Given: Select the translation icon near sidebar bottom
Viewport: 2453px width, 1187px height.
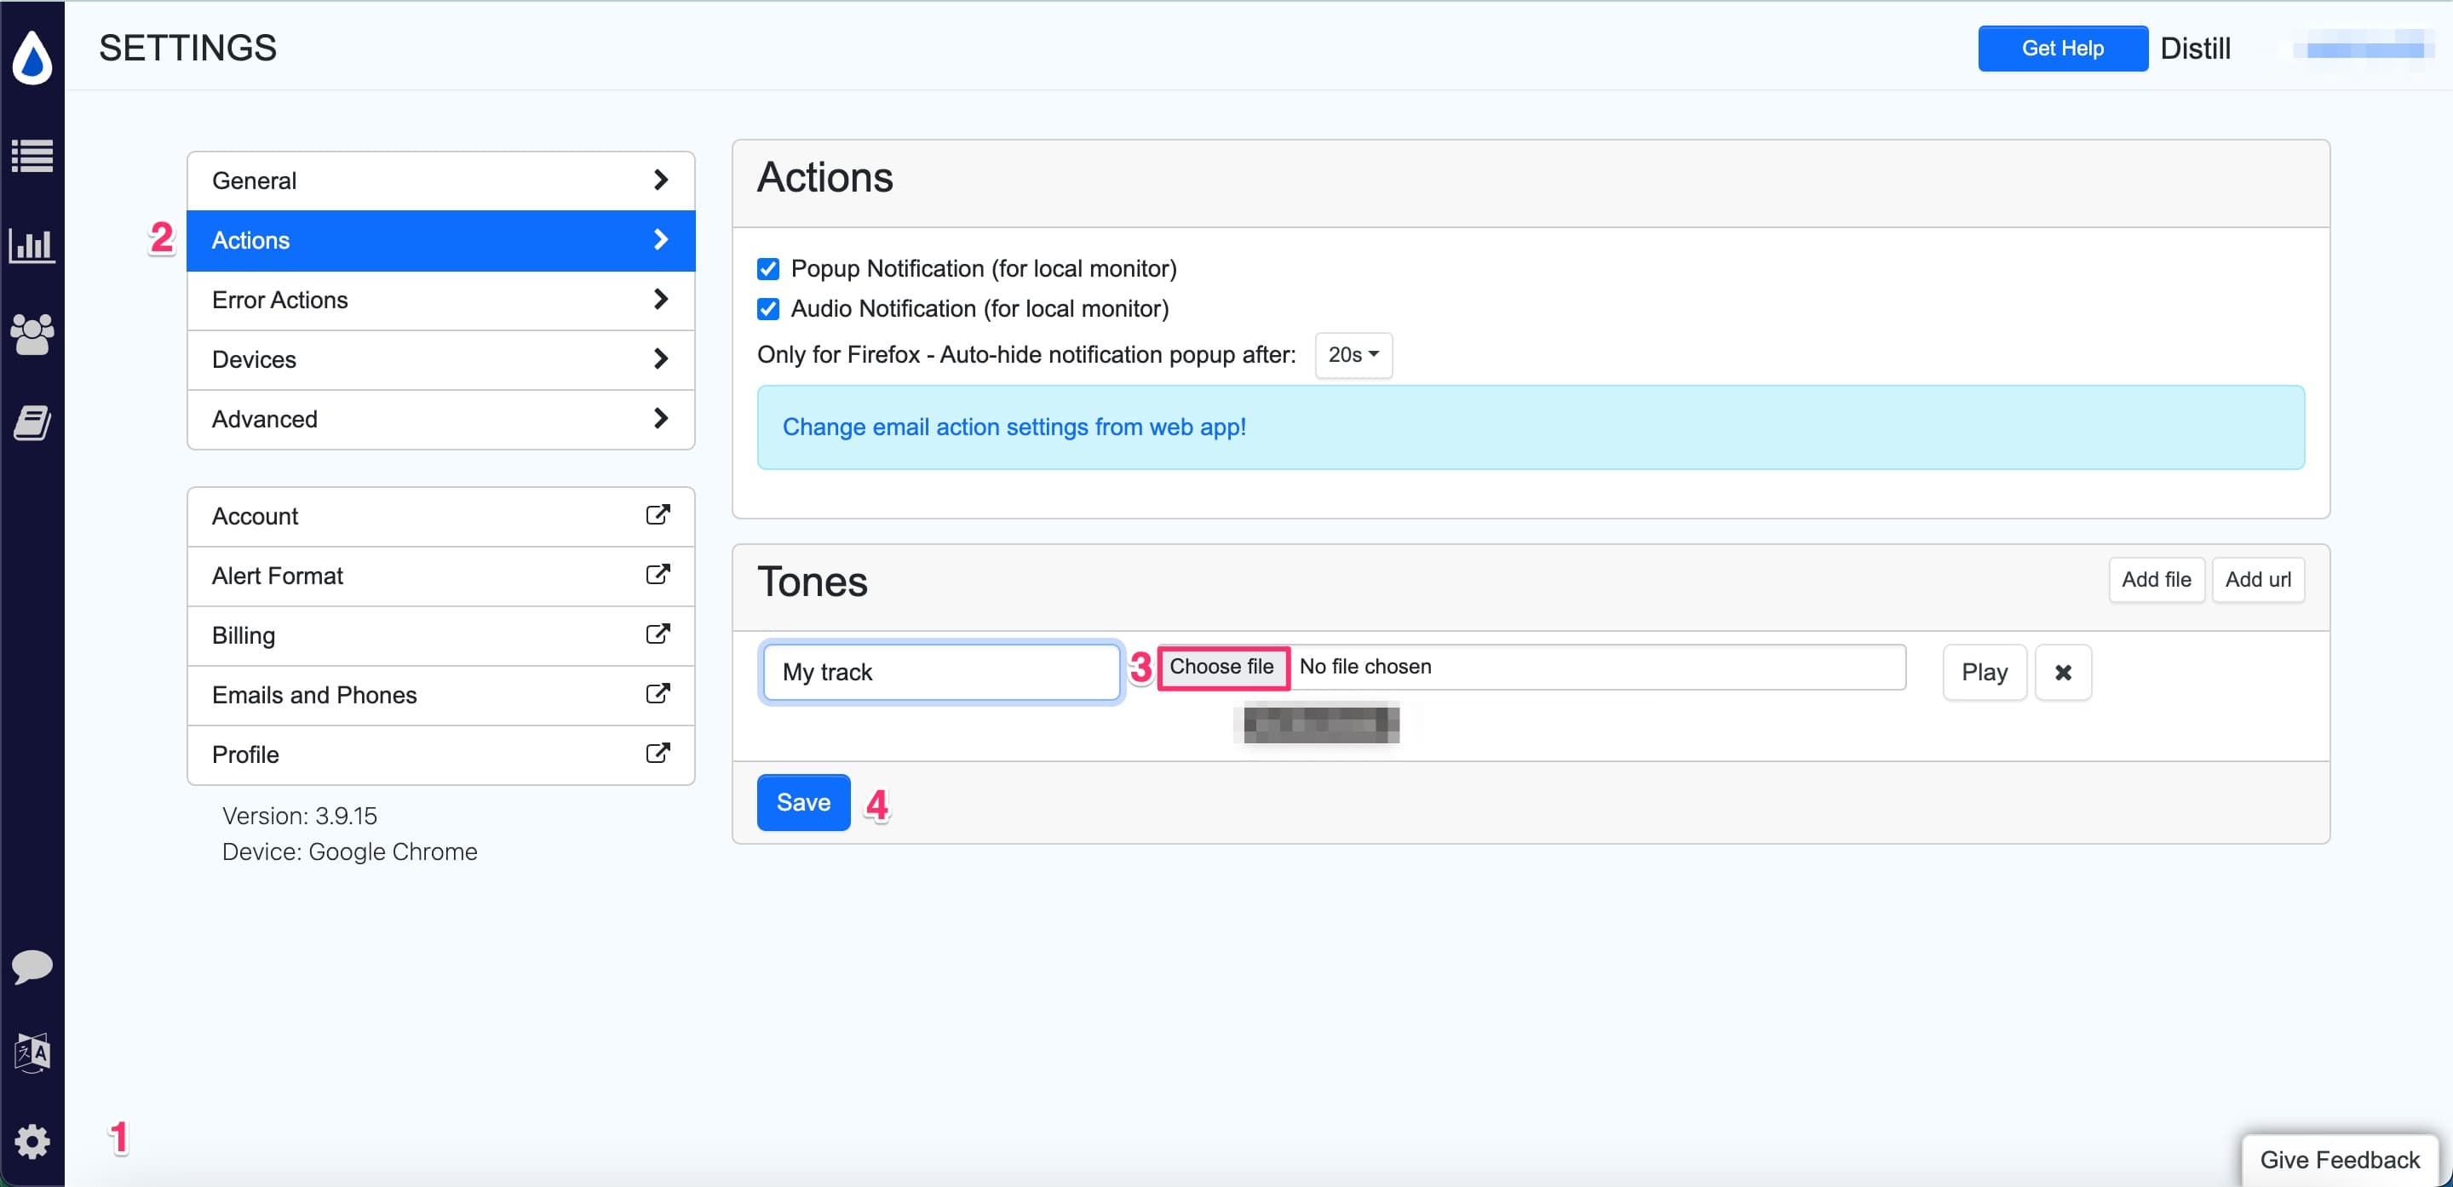Looking at the screenshot, I should [x=32, y=1052].
